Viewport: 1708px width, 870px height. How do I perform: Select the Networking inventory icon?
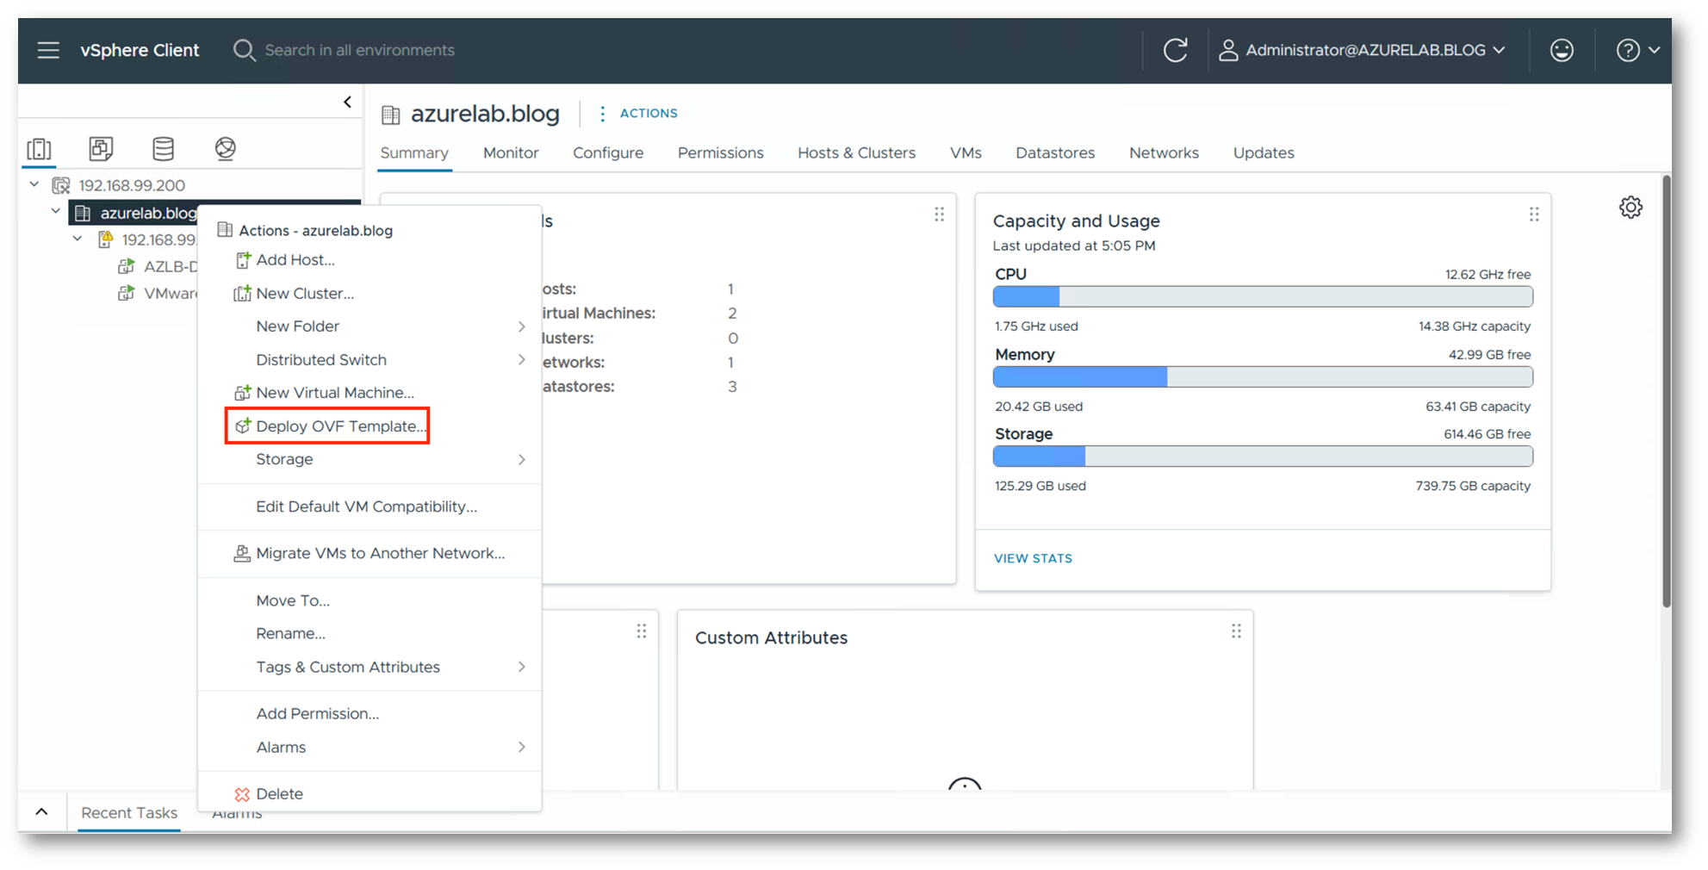[225, 149]
